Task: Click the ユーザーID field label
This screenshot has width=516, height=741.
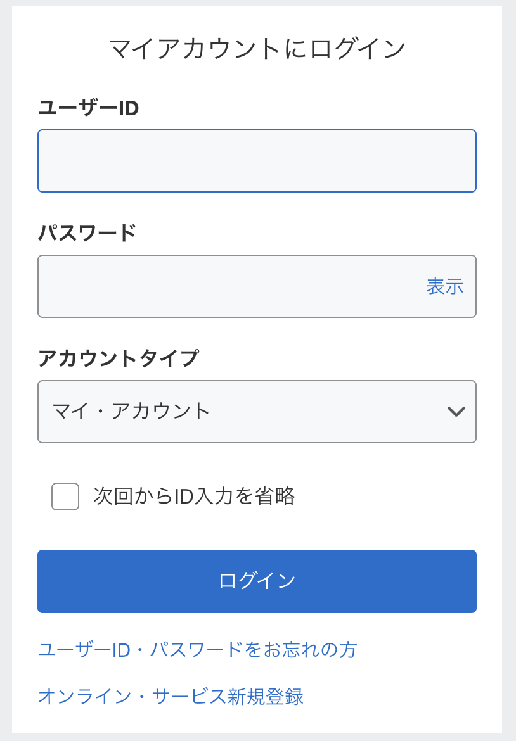Action: [88, 108]
